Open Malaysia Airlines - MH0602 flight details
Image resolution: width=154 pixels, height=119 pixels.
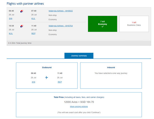61,11
